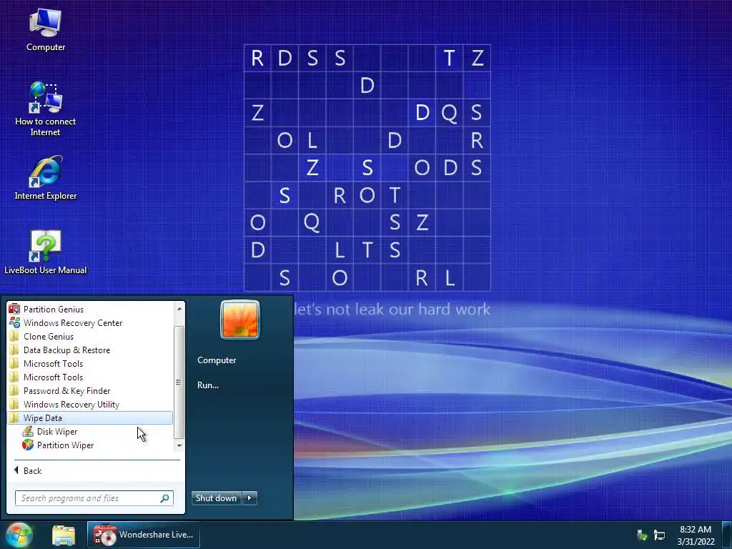Switch to Wondershare LiveBoot taskbar window
732x549 pixels.
point(144,535)
